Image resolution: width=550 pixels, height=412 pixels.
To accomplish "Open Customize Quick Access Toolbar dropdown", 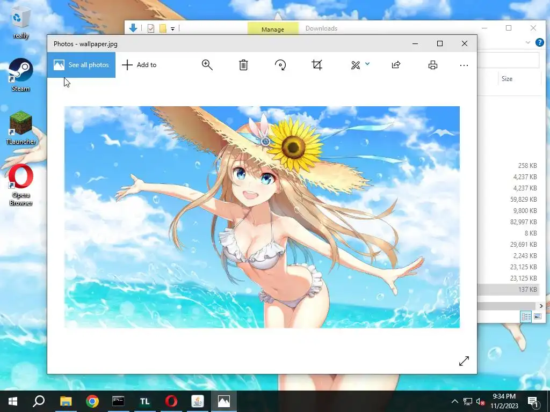I will [x=172, y=29].
